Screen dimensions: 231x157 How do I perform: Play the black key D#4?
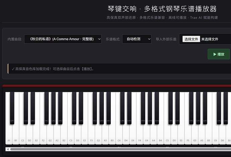click(129, 108)
